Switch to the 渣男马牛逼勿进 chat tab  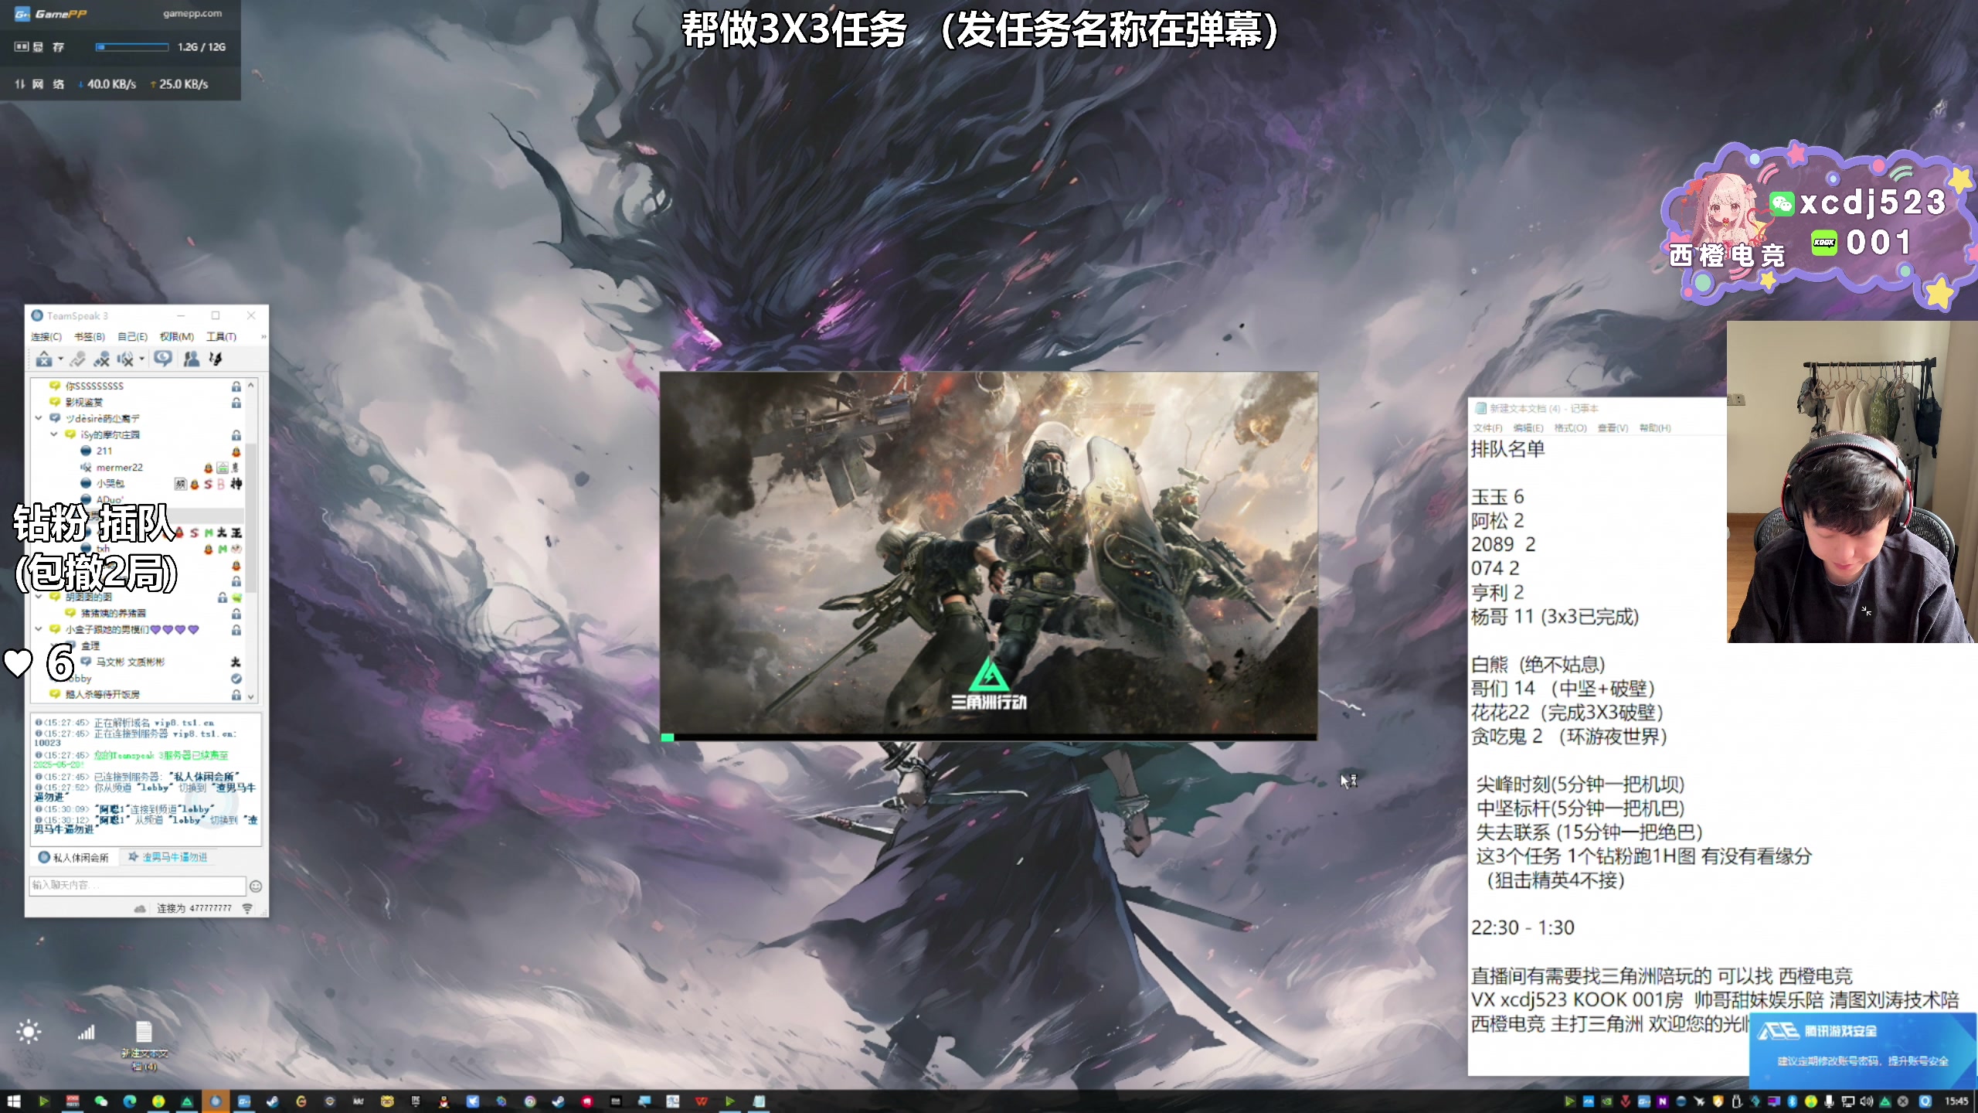tap(168, 857)
